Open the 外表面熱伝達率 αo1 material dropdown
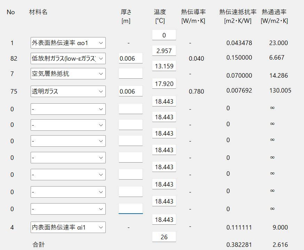 coord(68,43)
